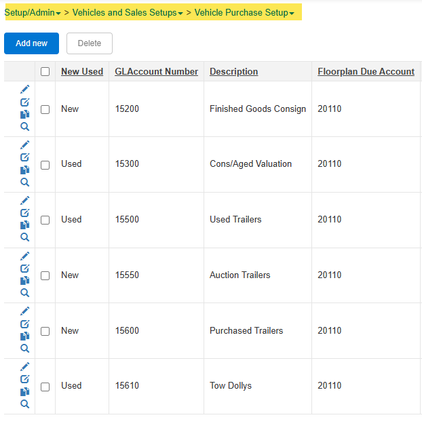Click GL account number 15550
The width and height of the screenshot is (422, 428).
click(127, 275)
